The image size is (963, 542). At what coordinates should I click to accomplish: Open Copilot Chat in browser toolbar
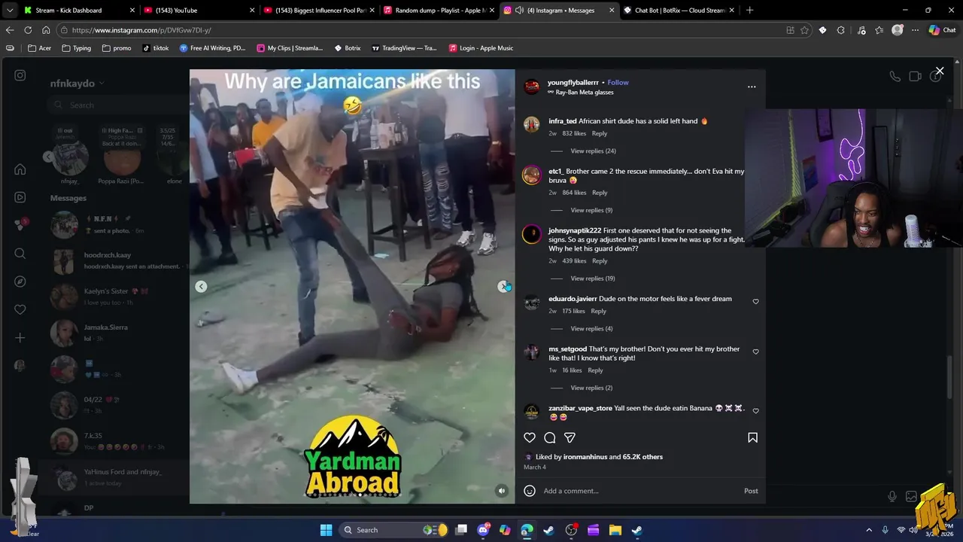point(943,30)
